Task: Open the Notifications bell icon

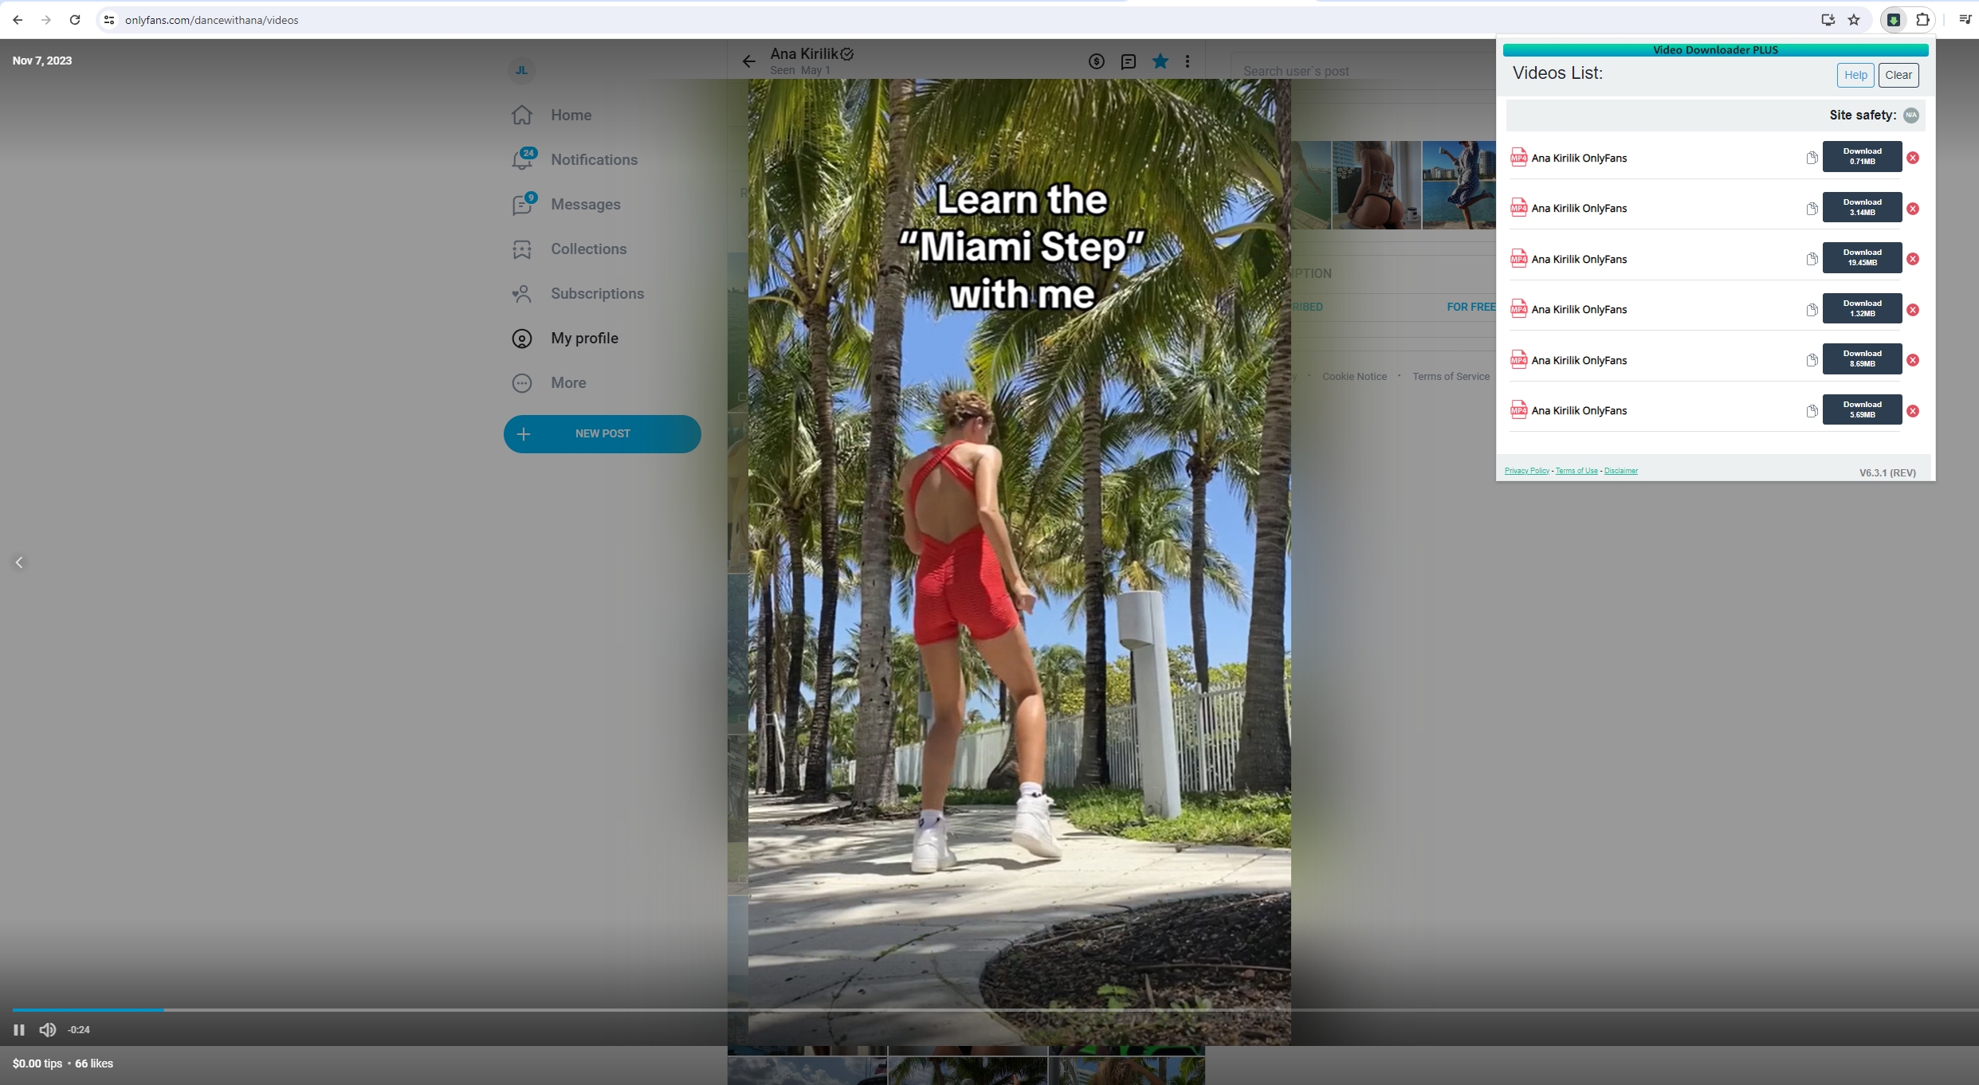Action: (x=522, y=159)
